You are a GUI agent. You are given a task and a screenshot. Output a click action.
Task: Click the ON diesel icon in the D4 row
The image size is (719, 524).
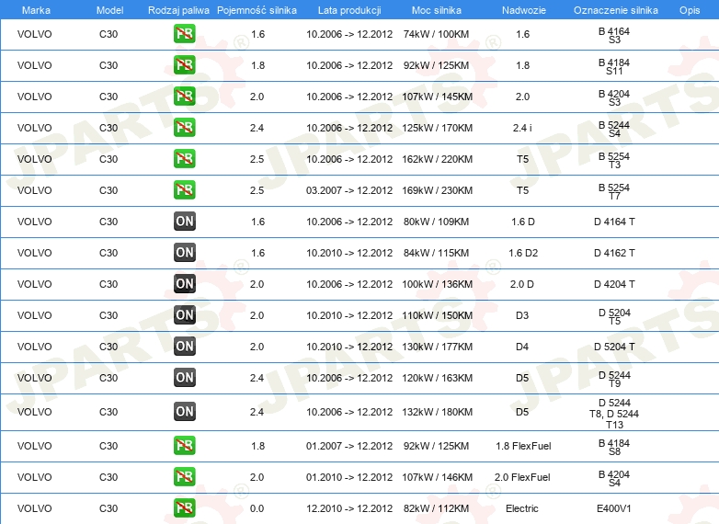pyautogui.click(x=184, y=347)
